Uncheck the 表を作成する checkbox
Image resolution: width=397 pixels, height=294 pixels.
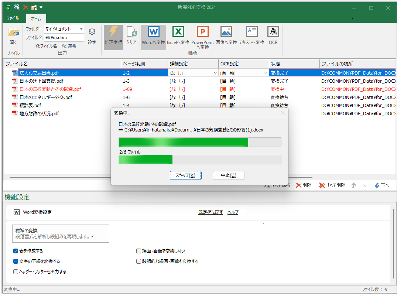pos(16,251)
